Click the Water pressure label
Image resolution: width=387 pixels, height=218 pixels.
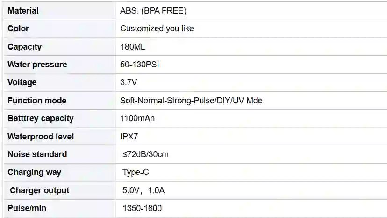37,65
